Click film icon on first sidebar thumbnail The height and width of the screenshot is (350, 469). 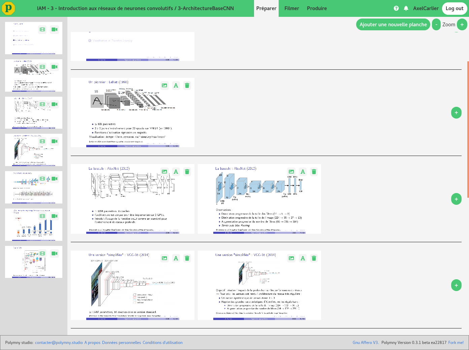click(x=42, y=30)
